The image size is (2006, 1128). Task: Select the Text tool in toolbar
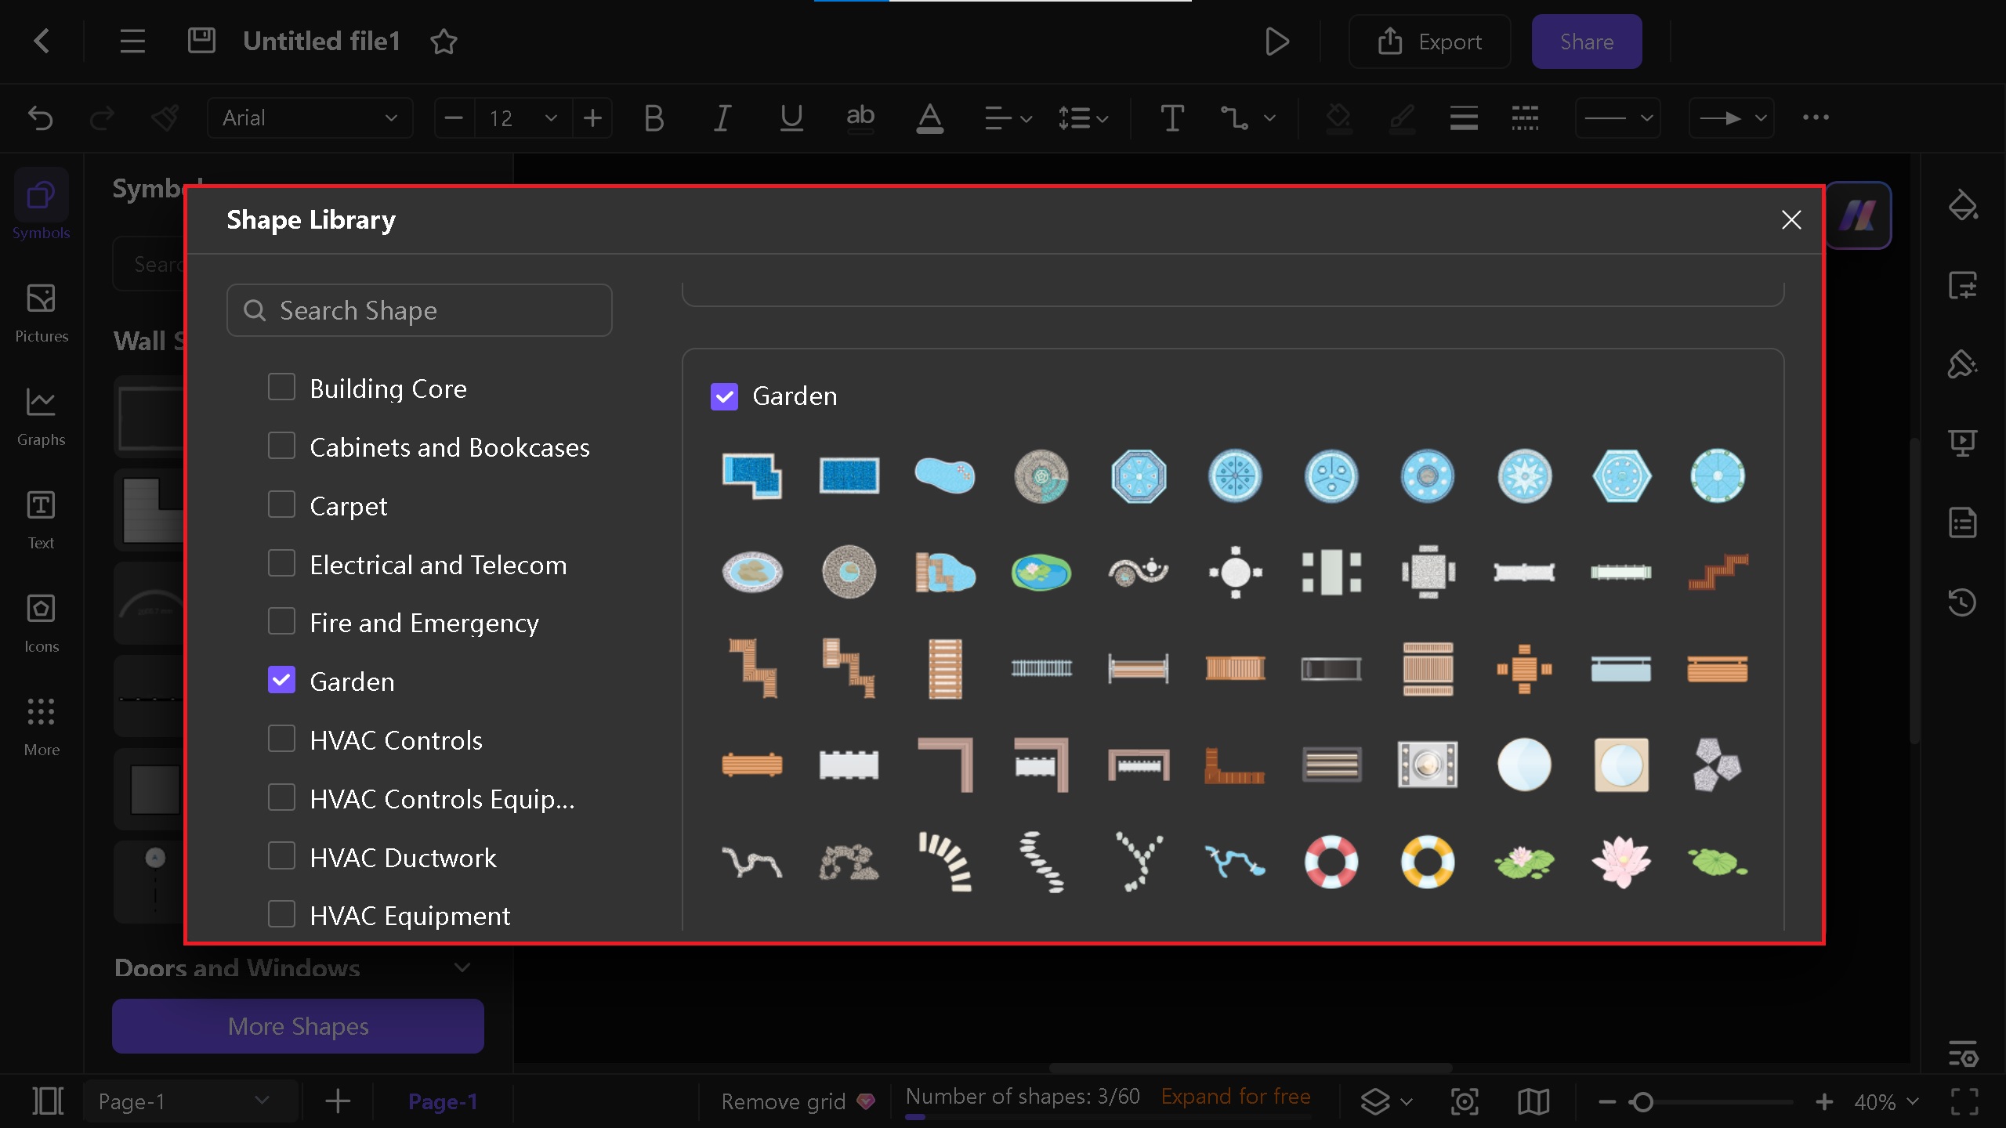click(1172, 118)
